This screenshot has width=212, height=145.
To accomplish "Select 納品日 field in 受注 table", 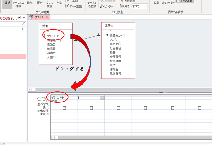I will [x=51, y=48].
